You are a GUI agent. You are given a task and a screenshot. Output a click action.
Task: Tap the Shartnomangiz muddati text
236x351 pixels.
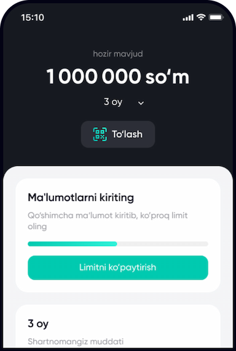coord(76,342)
